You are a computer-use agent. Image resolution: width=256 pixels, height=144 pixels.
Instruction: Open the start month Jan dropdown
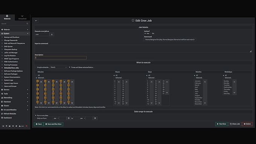click(56, 118)
